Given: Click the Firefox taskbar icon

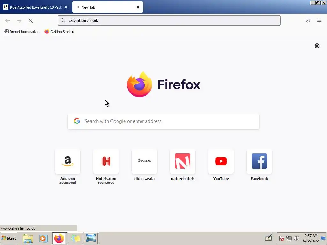Looking at the screenshot, I should point(59,238).
